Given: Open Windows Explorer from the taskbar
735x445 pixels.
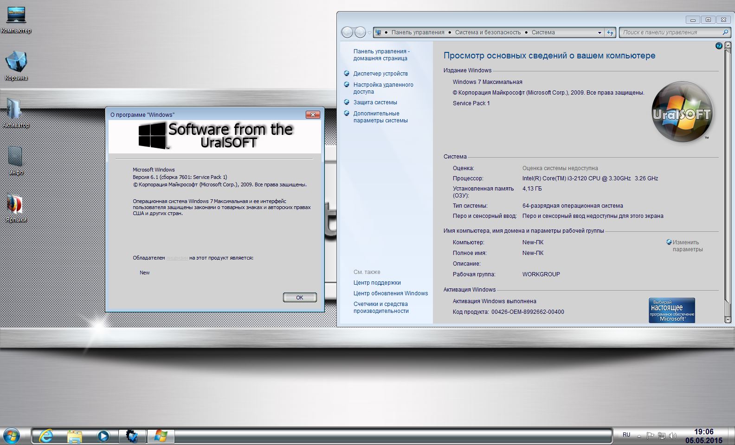Looking at the screenshot, I should [x=74, y=436].
